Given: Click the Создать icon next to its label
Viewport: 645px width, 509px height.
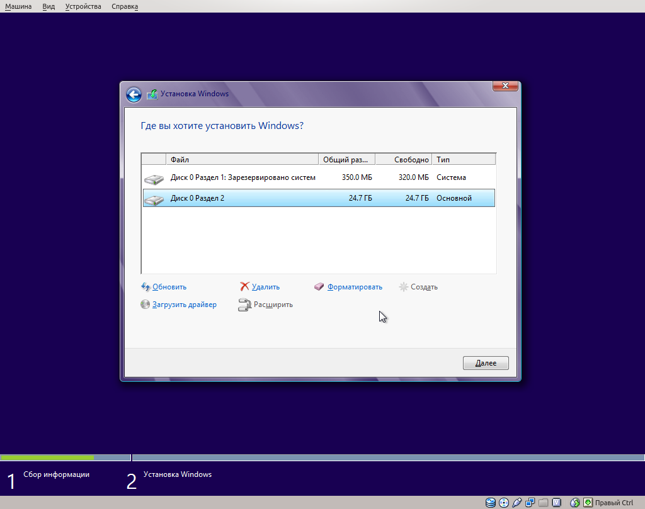Looking at the screenshot, I should (402, 287).
